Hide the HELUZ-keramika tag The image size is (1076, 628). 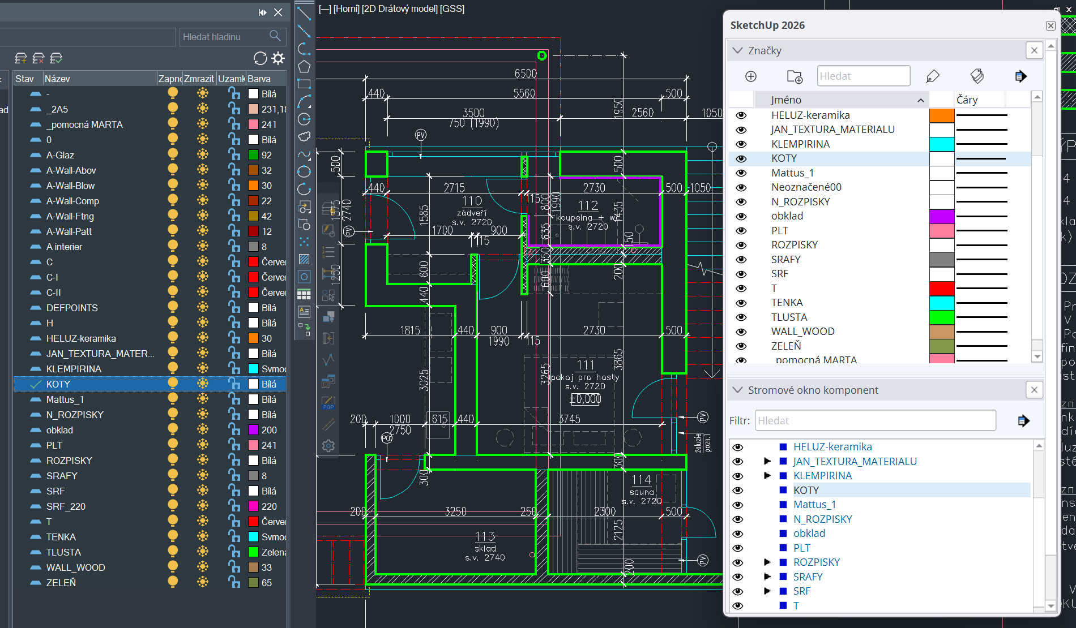pos(741,115)
